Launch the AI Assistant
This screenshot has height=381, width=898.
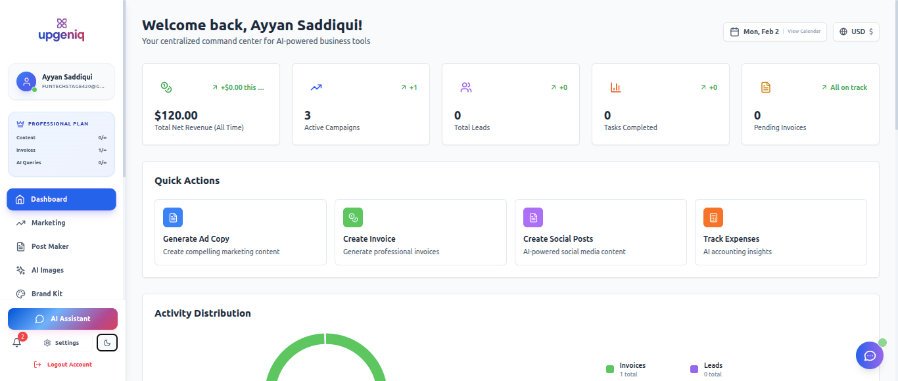tap(62, 319)
